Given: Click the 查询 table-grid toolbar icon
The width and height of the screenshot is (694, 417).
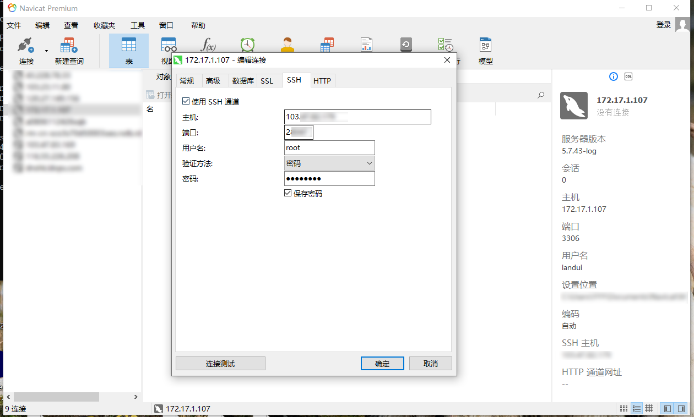Looking at the screenshot, I should tap(327, 45).
